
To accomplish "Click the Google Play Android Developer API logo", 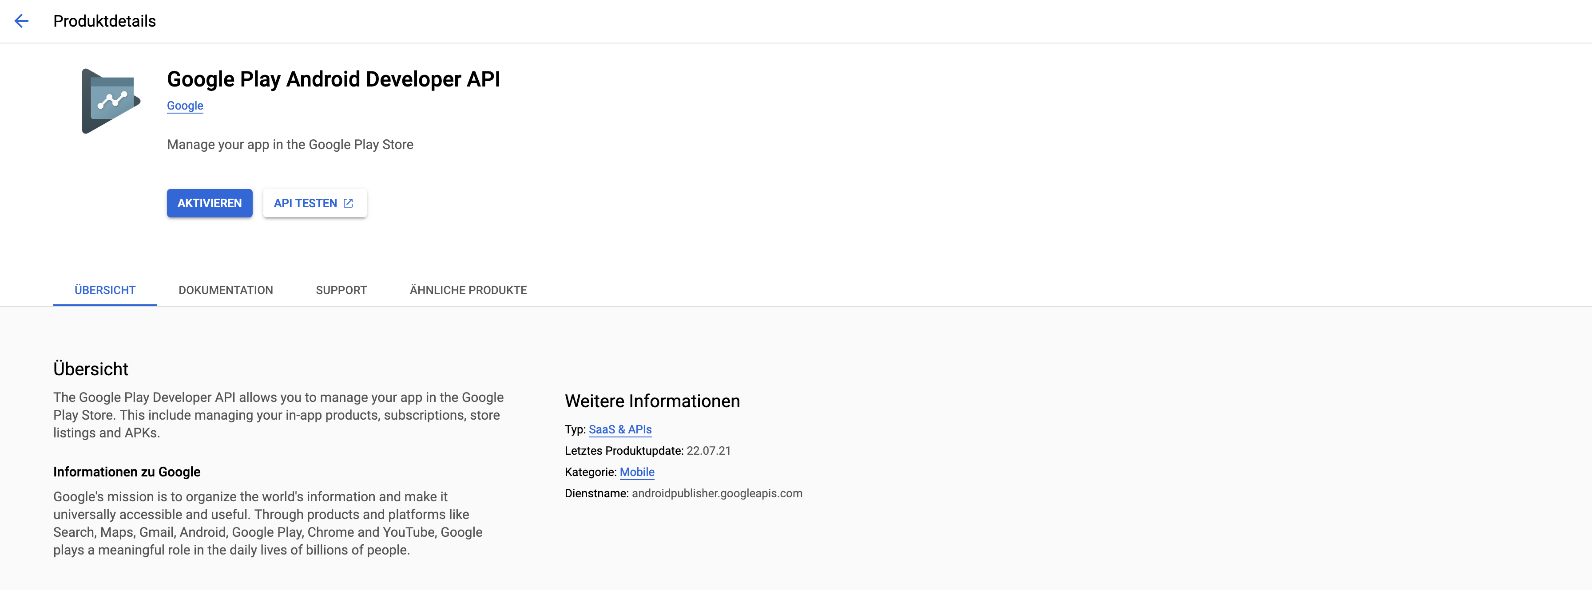I will coord(111,101).
